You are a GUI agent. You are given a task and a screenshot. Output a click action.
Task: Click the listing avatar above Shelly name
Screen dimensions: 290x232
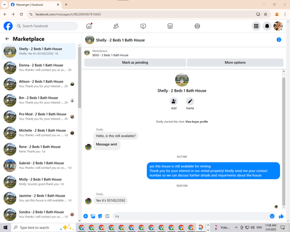pos(182,79)
